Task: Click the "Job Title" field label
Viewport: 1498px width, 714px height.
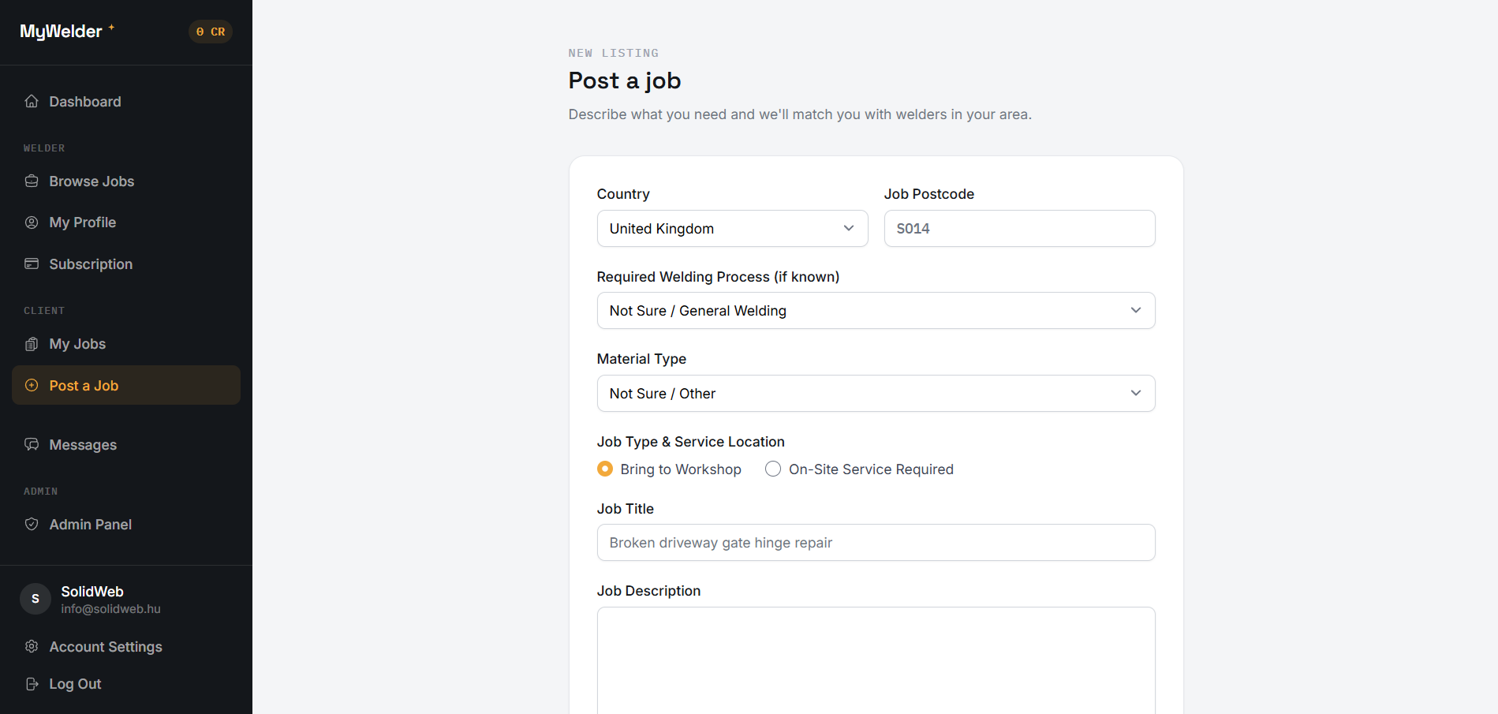Action: tap(626, 509)
